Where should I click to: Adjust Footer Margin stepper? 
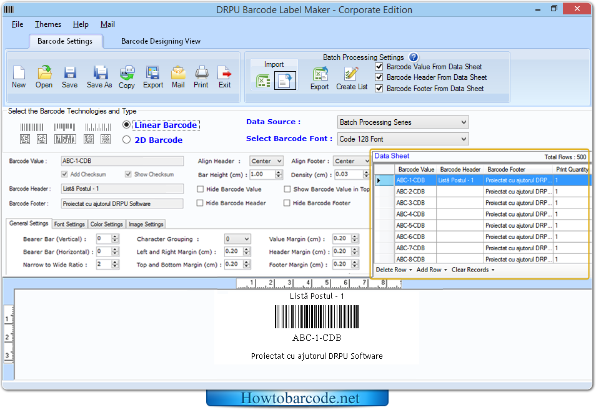click(x=355, y=264)
